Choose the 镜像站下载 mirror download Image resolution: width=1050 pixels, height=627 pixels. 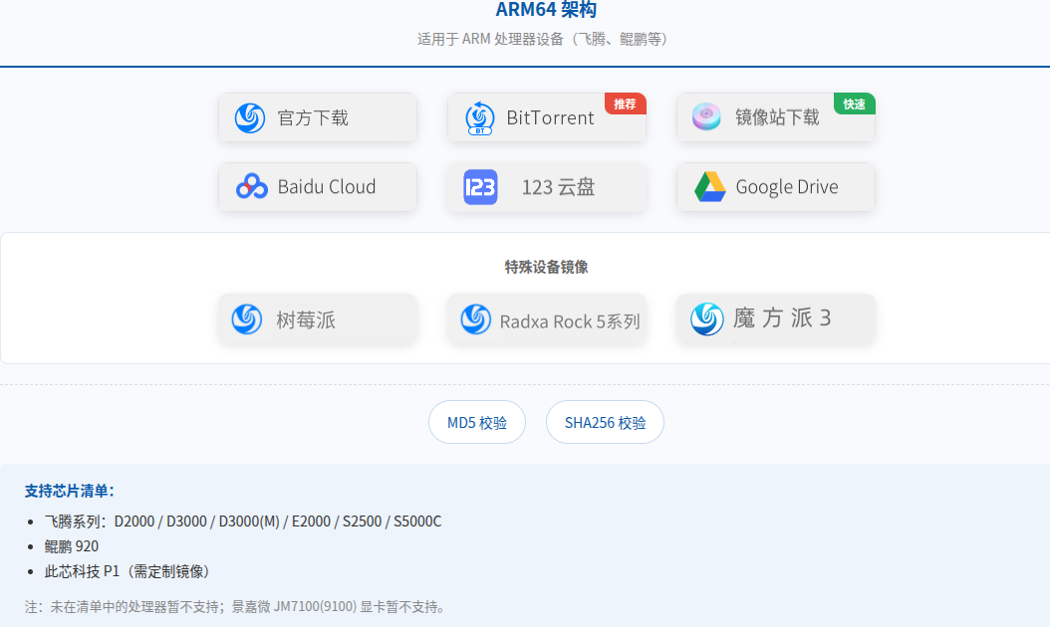(775, 117)
